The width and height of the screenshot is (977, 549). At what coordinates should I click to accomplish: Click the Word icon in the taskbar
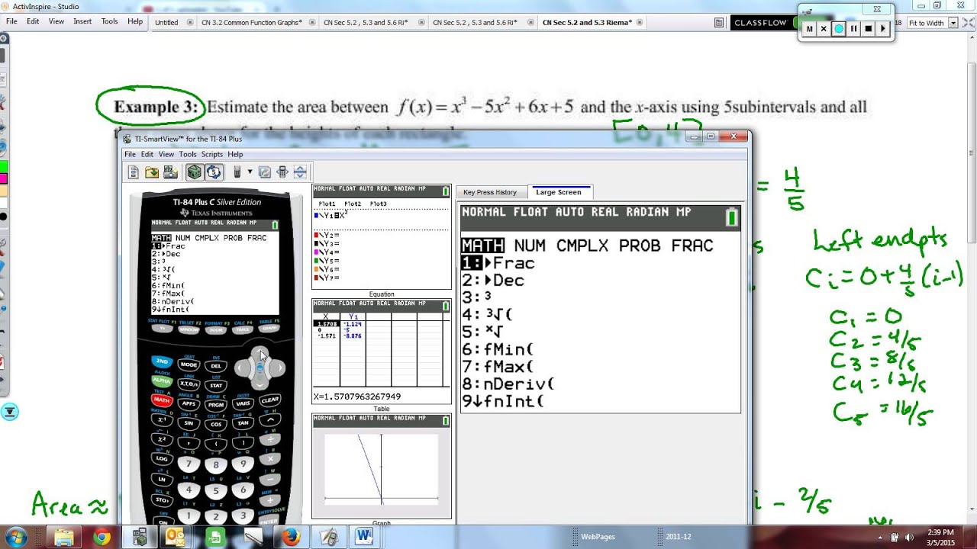click(363, 538)
